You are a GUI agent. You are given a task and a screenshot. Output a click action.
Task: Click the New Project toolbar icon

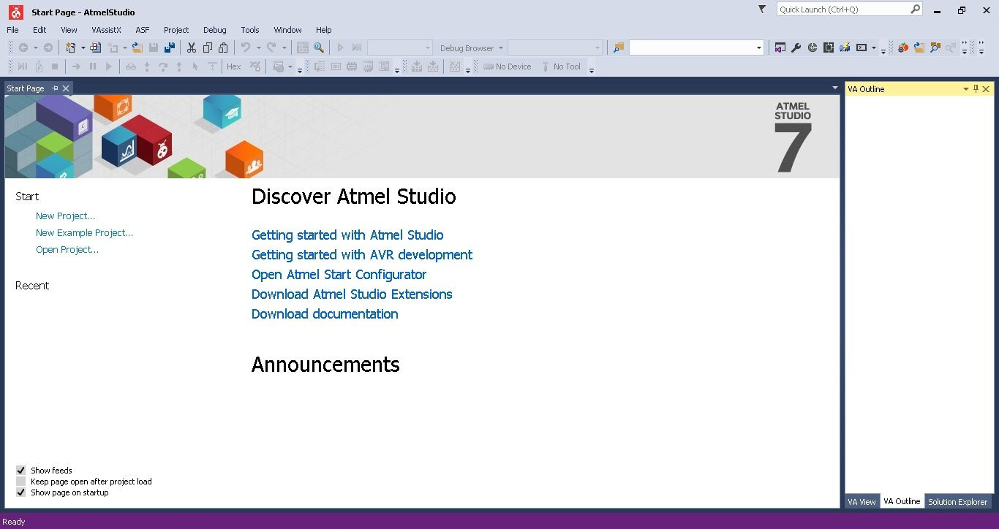tap(71, 47)
